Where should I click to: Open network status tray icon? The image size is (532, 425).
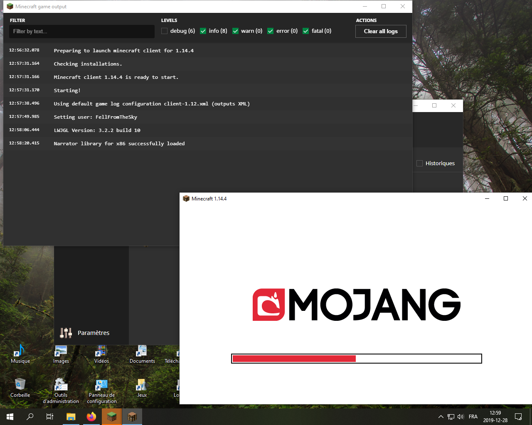point(451,417)
